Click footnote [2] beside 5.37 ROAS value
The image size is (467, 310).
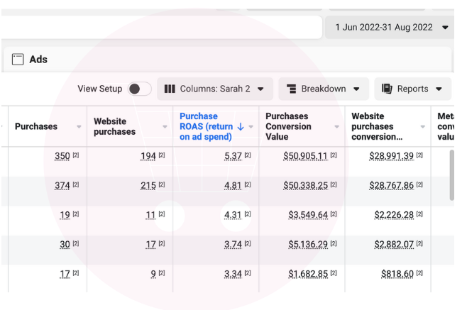tap(249, 155)
